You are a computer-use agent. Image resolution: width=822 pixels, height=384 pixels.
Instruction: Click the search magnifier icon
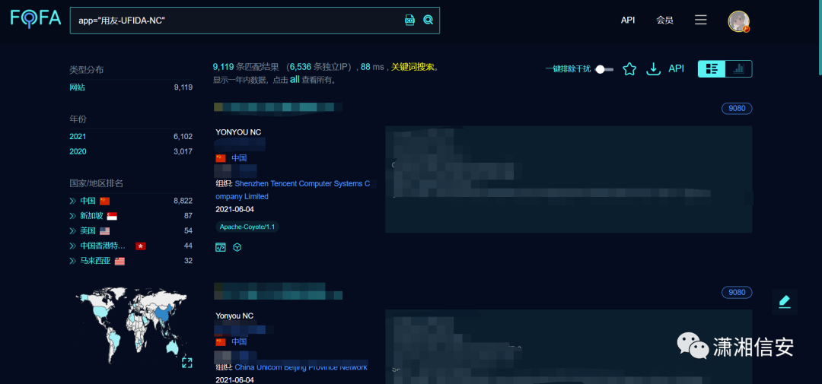(429, 20)
